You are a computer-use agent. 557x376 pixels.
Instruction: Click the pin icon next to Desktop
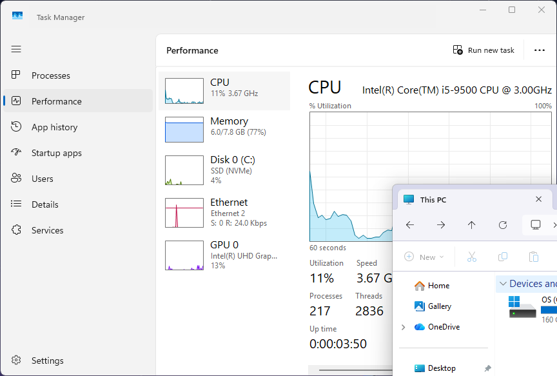tap(488, 368)
